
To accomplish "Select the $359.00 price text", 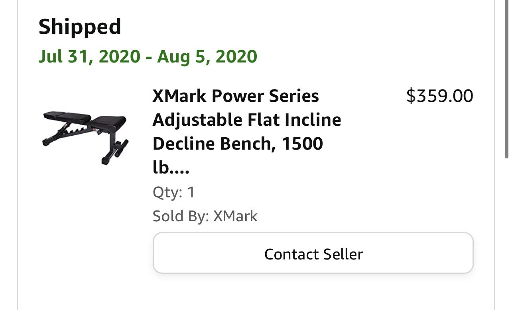I will coord(439,96).
